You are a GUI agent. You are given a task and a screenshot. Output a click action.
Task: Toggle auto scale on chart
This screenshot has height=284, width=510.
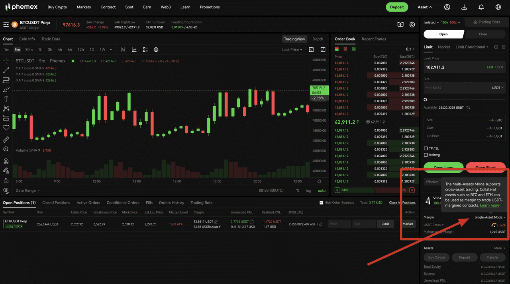tap(322, 191)
